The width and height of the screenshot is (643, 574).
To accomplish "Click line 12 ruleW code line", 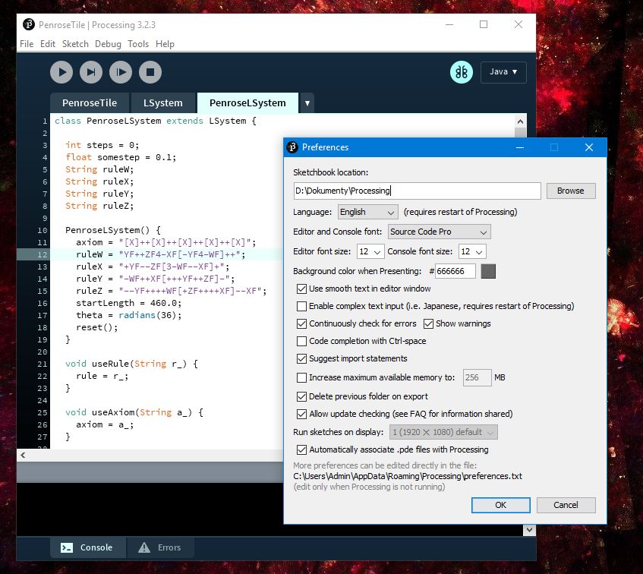I will click(161, 254).
